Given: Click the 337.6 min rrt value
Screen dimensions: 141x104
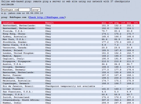Looking at the screenshot, I should point(105,100).
